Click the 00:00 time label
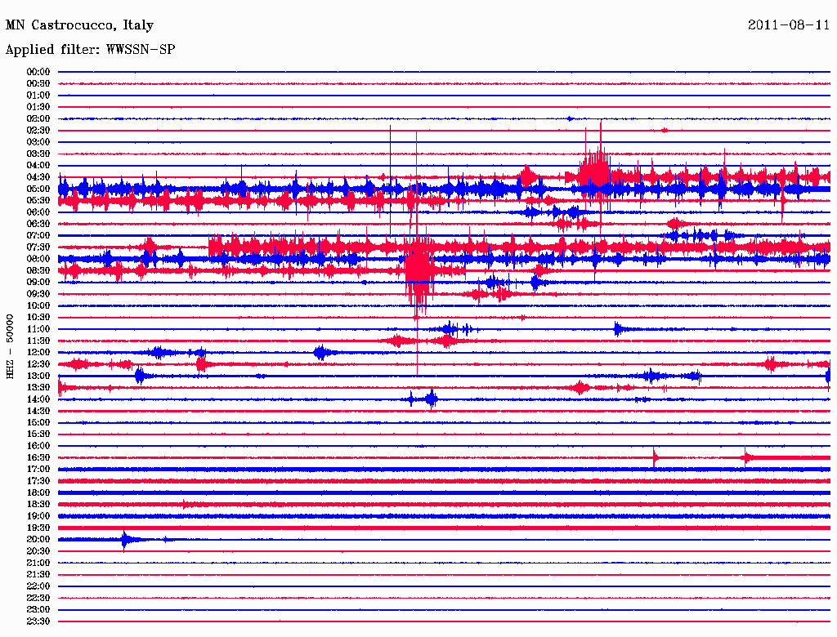837x637 pixels. [x=38, y=72]
